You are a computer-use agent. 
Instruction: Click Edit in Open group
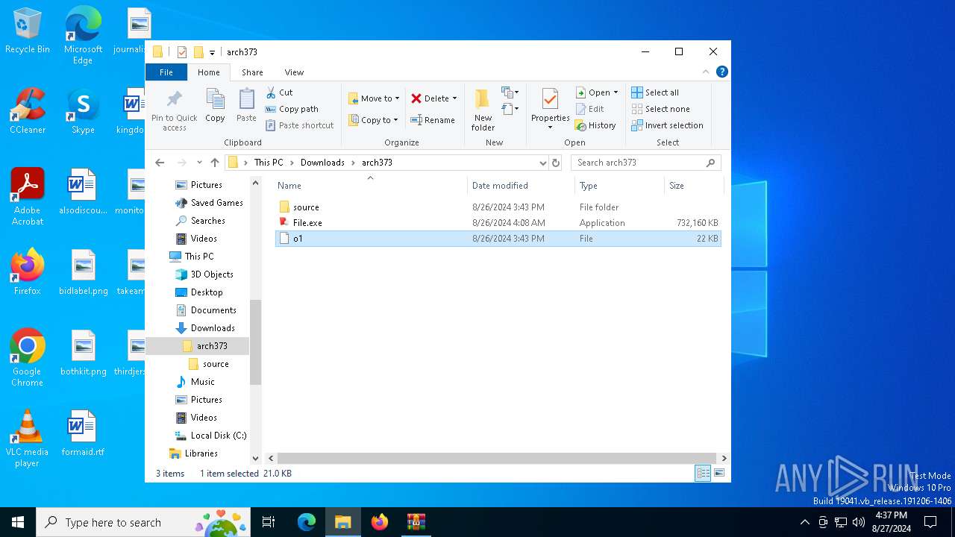point(589,109)
